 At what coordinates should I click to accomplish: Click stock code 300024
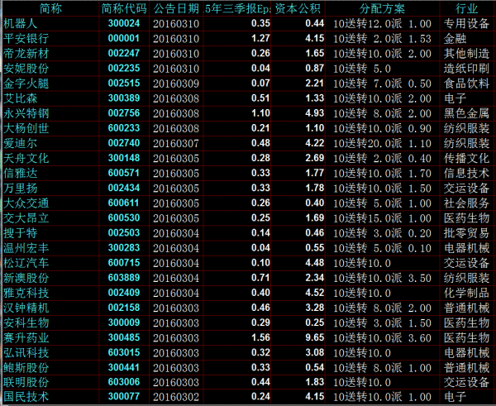click(124, 23)
